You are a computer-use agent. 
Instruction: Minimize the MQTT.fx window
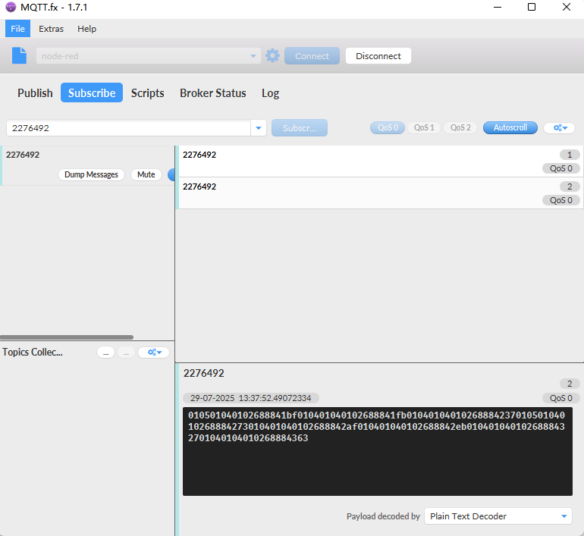click(x=498, y=7)
